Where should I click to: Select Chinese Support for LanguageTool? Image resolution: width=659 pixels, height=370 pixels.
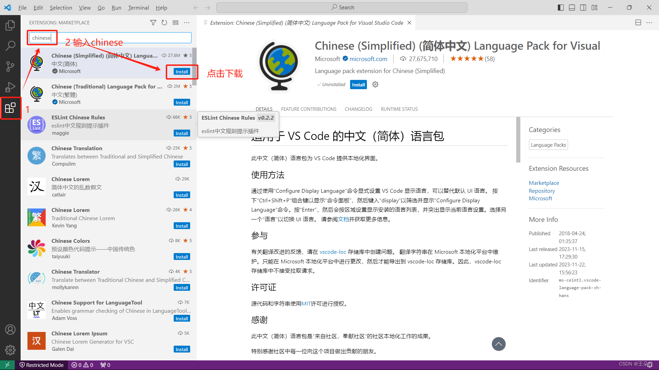[108, 310]
